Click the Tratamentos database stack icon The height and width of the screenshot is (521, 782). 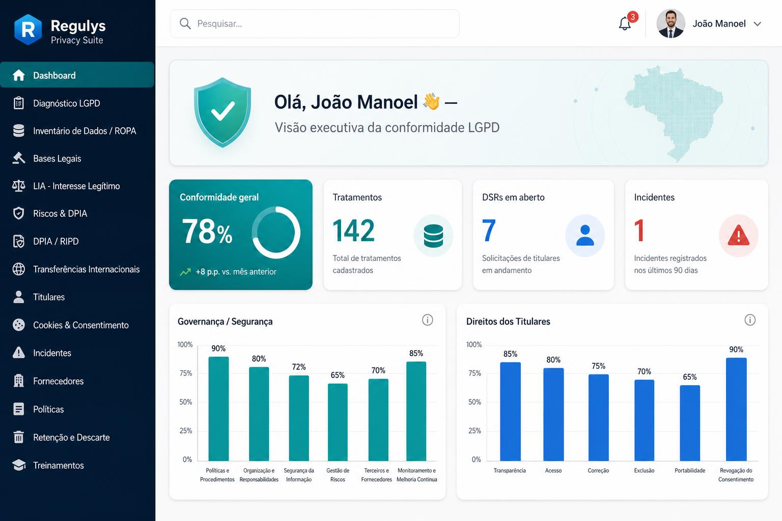[x=433, y=236]
